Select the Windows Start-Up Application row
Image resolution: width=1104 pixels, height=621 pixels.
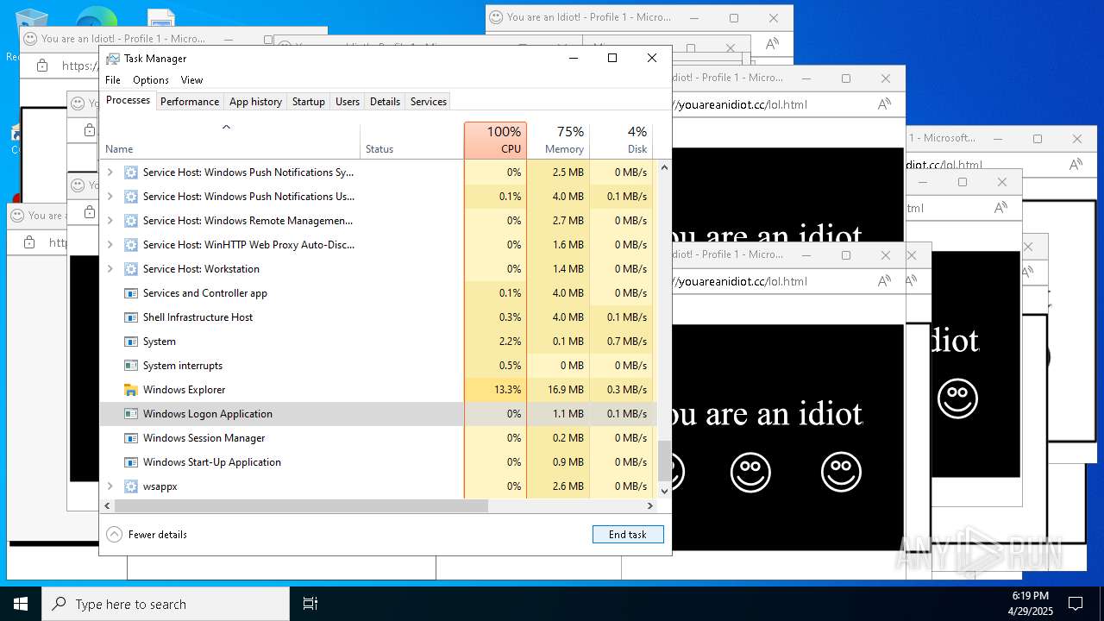click(x=379, y=462)
